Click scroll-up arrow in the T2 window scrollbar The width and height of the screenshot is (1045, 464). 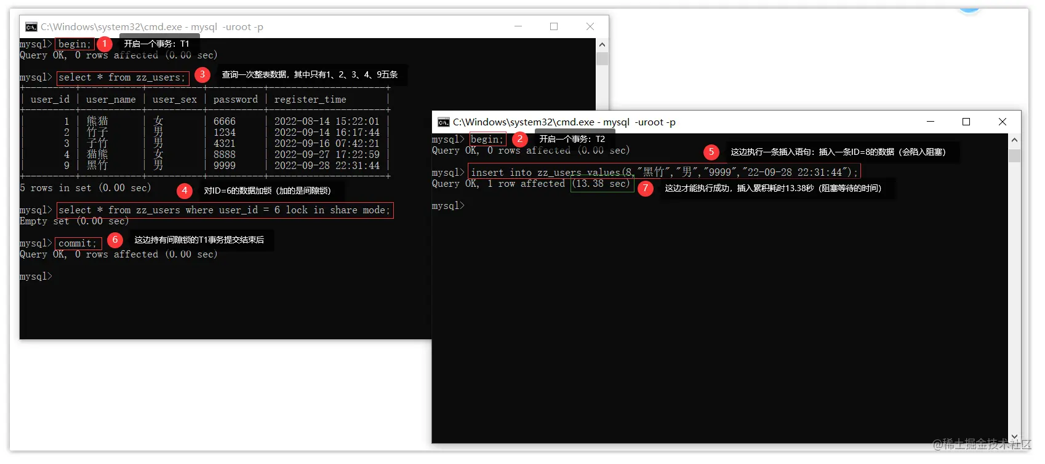(x=1014, y=140)
